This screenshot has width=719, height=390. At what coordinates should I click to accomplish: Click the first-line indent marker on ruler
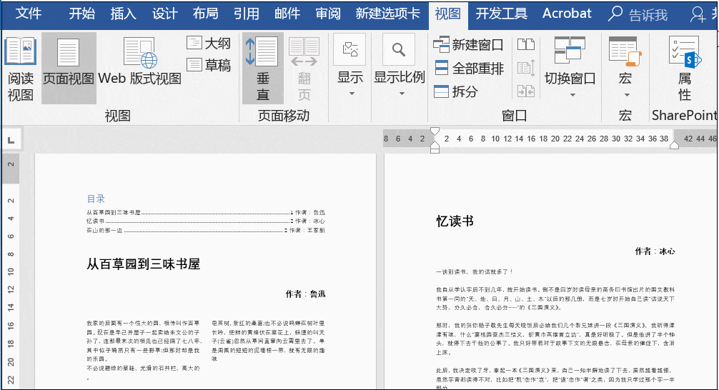click(435, 131)
